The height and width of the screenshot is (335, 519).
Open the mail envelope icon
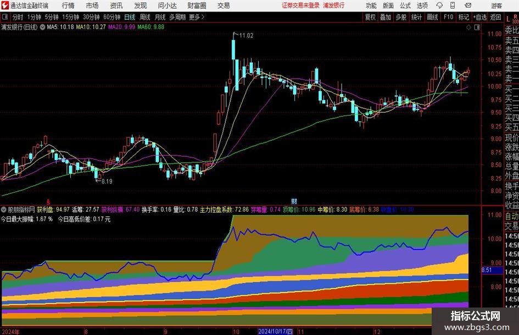pos(468,6)
